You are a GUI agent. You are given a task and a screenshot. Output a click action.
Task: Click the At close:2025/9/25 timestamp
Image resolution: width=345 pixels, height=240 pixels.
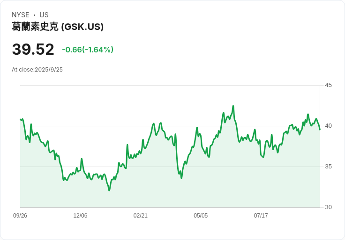point(37,70)
